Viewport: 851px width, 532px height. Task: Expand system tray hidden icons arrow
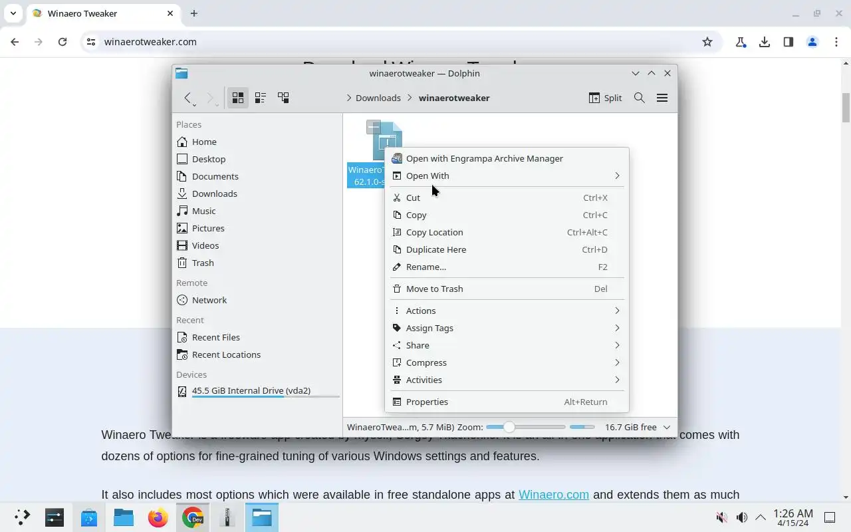coord(761,517)
